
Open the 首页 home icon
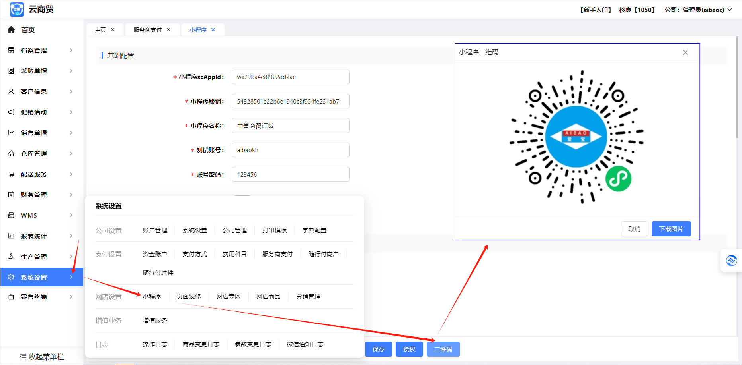[11, 29]
